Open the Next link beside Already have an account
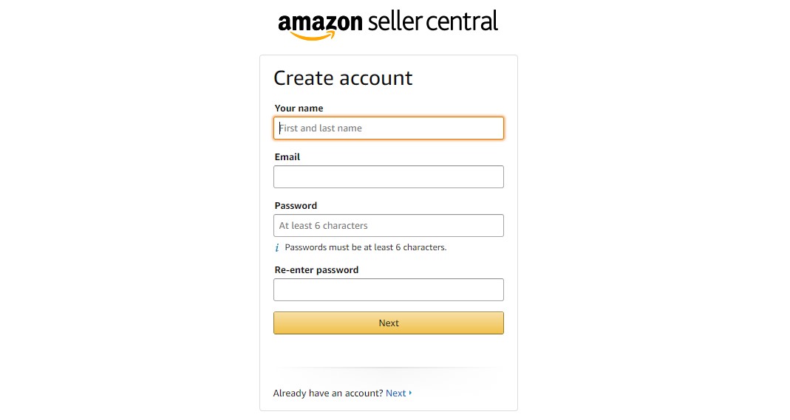This screenshot has height=420, width=790. click(395, 393)
